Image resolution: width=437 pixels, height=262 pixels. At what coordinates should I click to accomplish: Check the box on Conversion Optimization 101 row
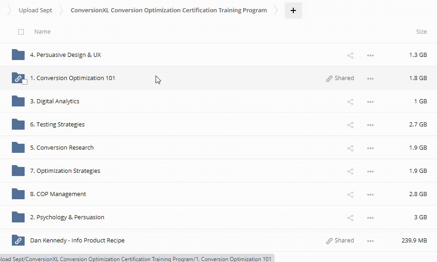click(25, 82)
